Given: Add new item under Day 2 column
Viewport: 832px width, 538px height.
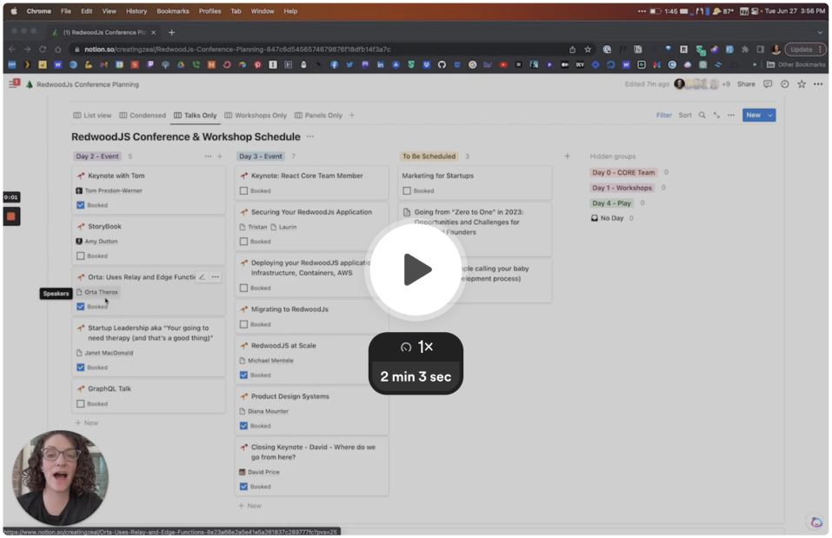Looking at the screenshot, I should [x=86, y=423].
